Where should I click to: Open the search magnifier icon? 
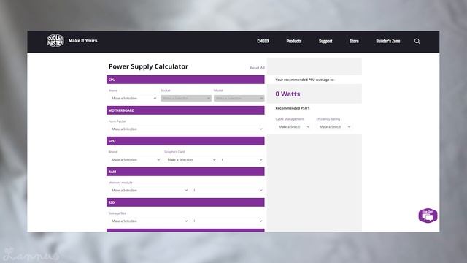[x=417, y=41]
